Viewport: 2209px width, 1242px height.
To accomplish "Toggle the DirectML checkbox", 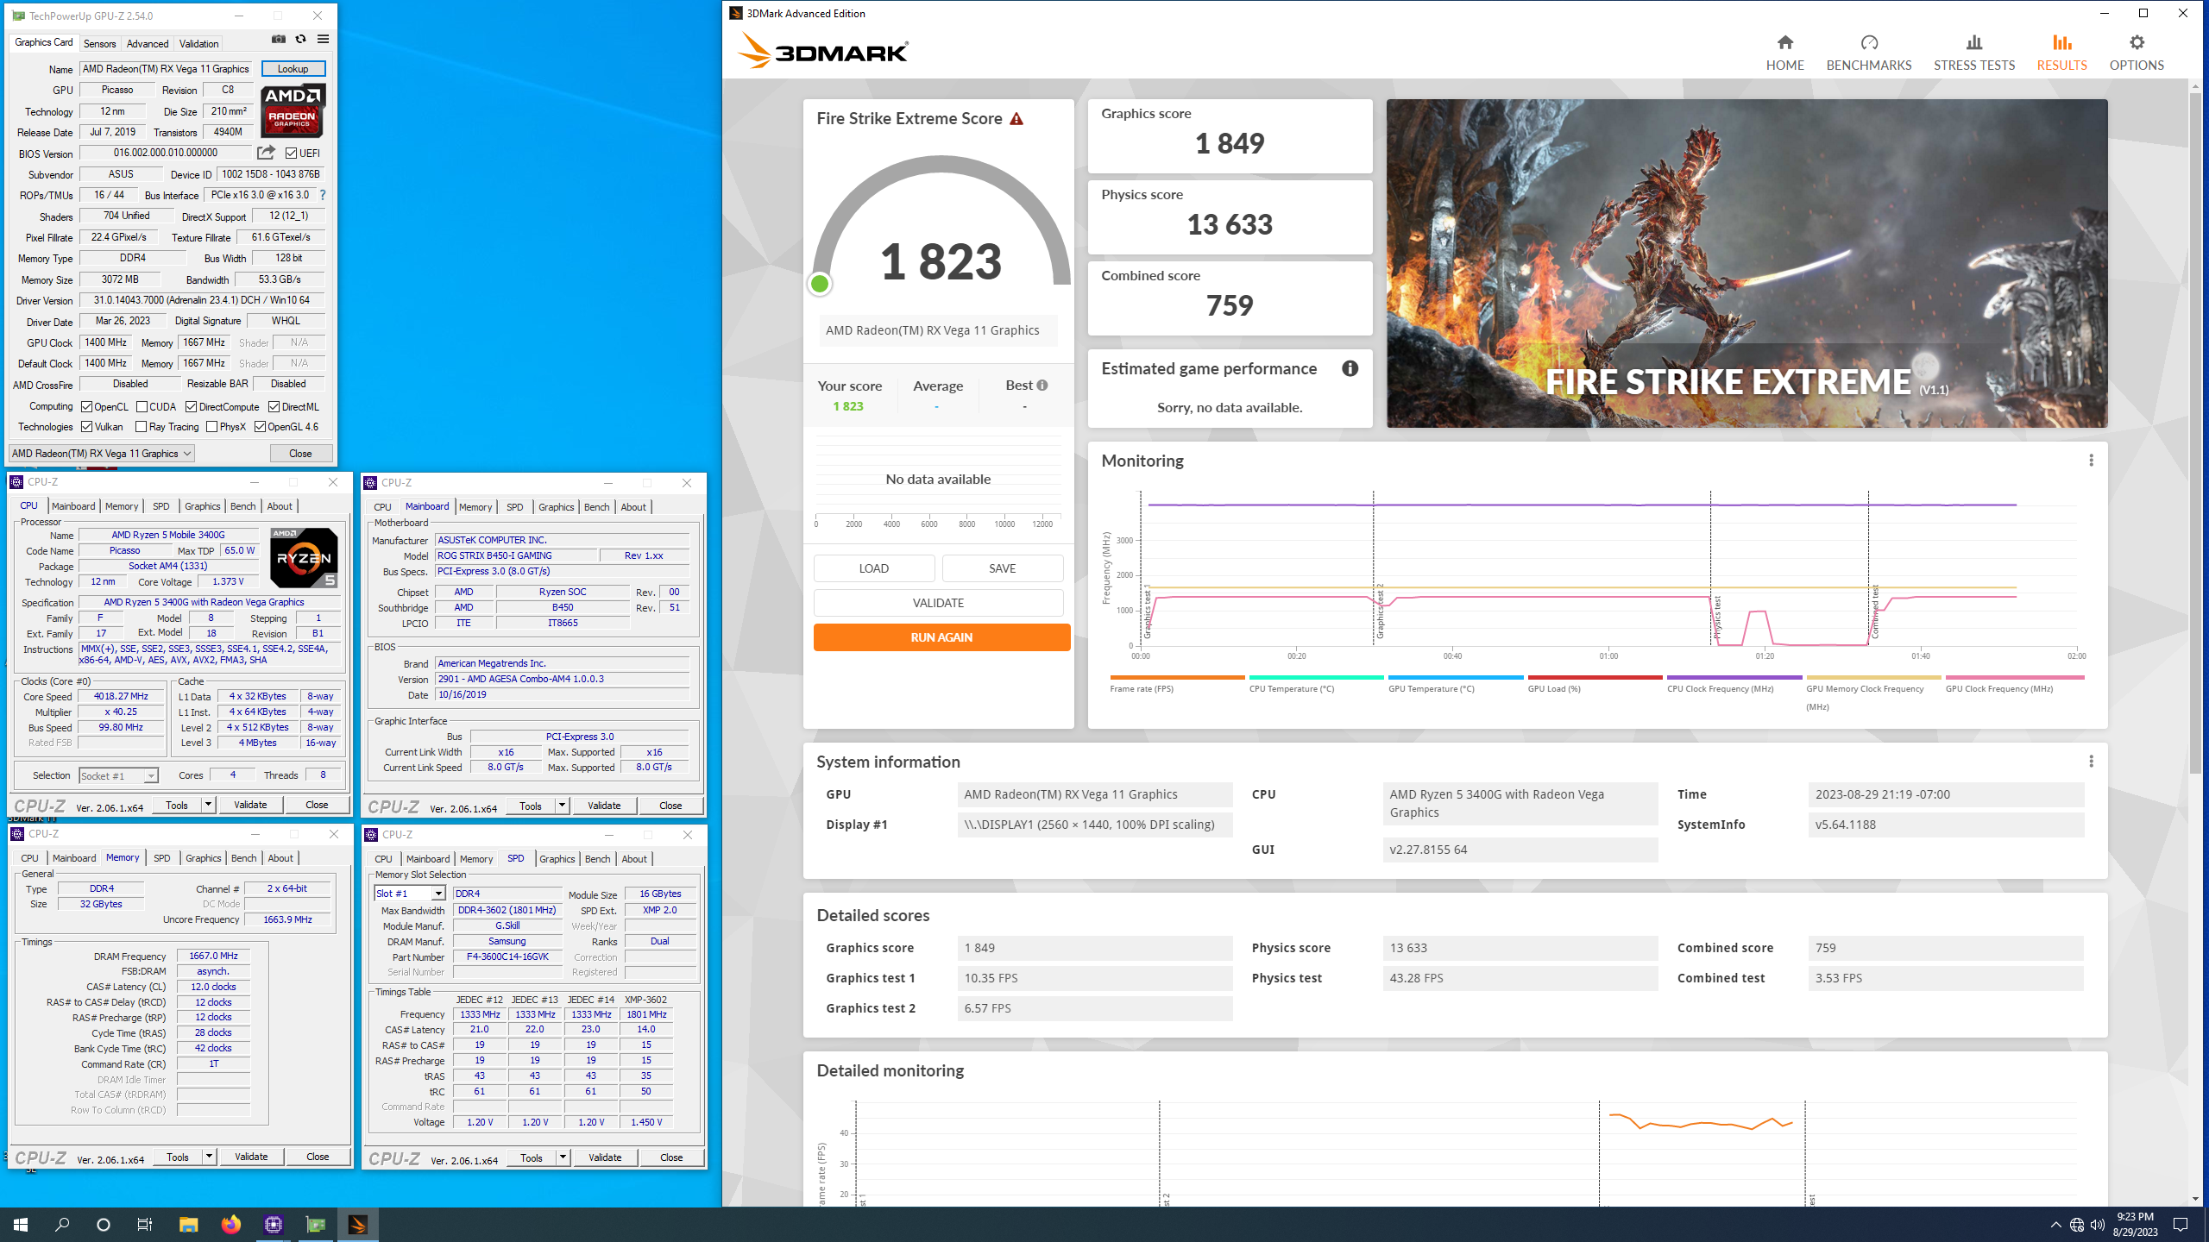I will click(x=274, y=407).
